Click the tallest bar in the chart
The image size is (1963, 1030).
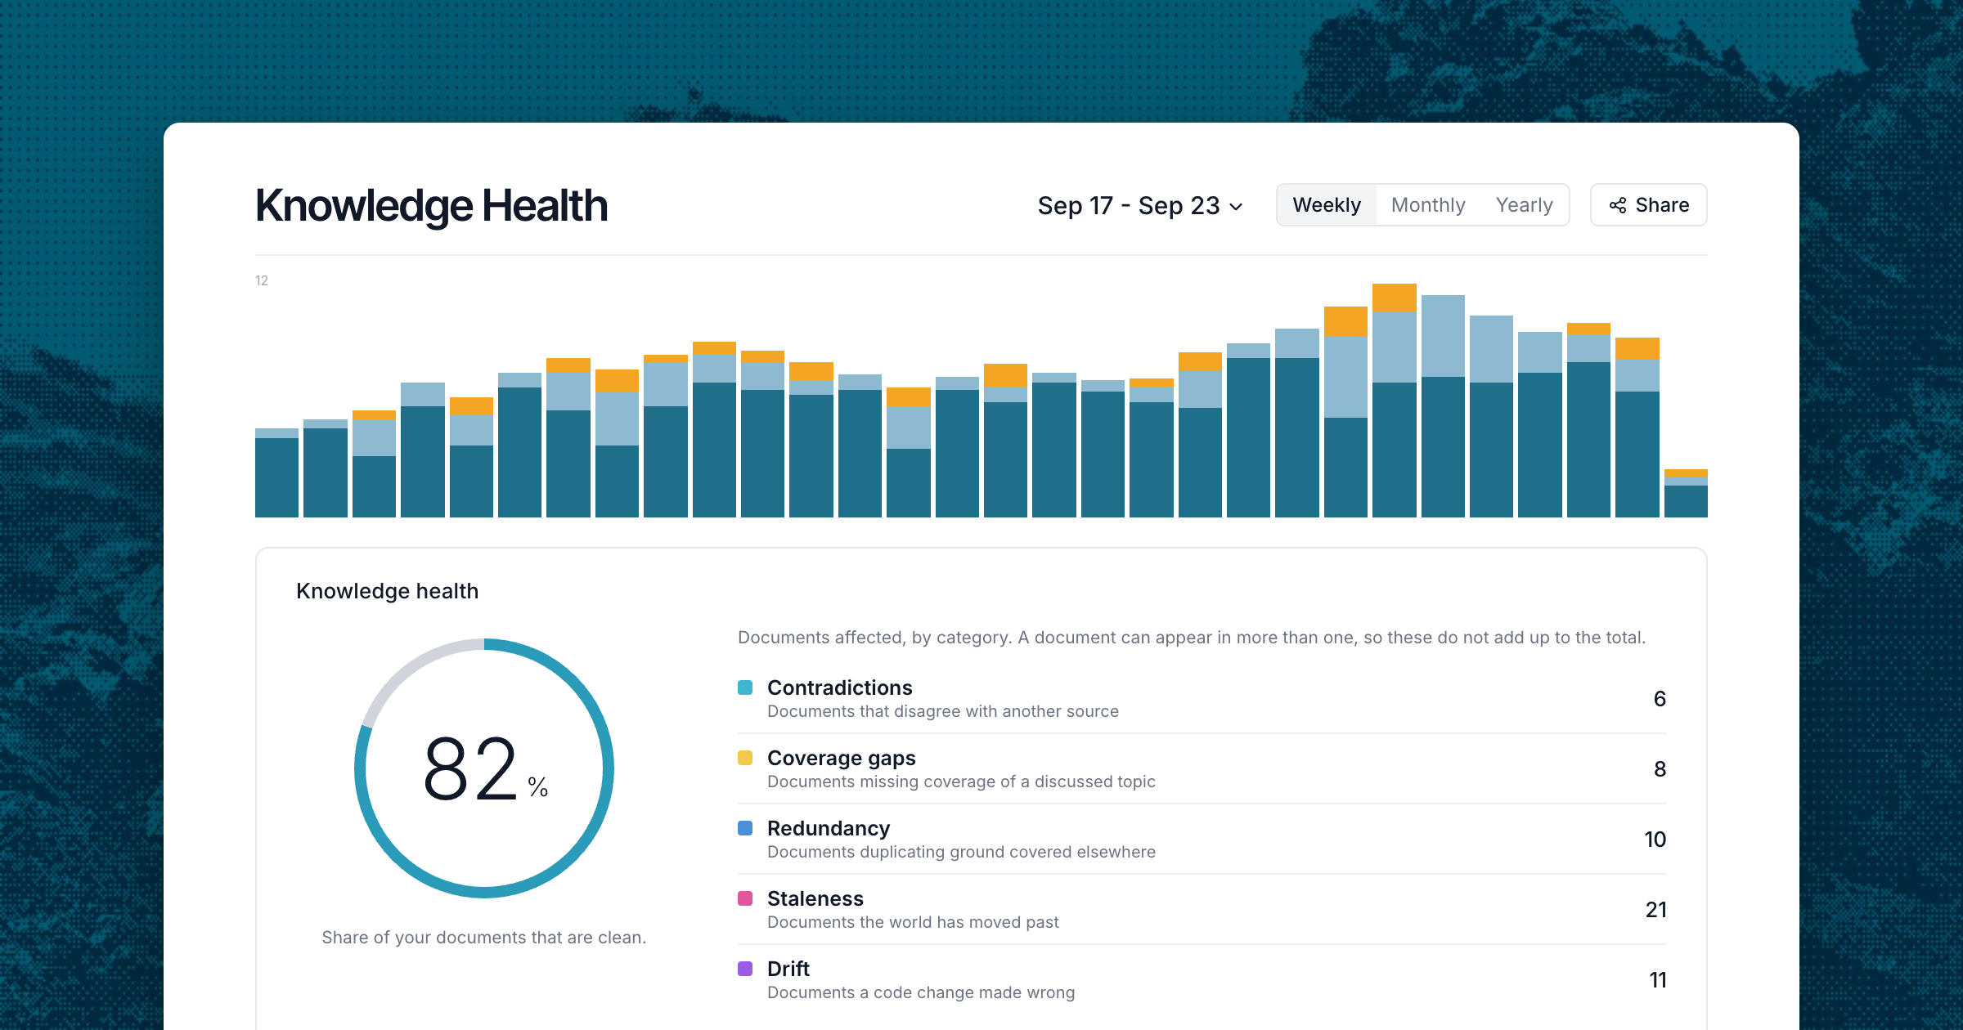point(1394,401)
